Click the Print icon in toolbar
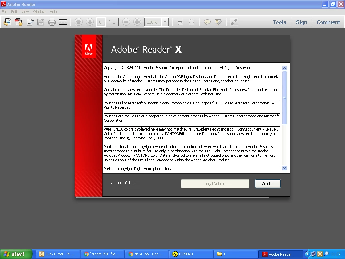This screenshot has height=259, width=345. pyautogui.click(x=52, y=22)
